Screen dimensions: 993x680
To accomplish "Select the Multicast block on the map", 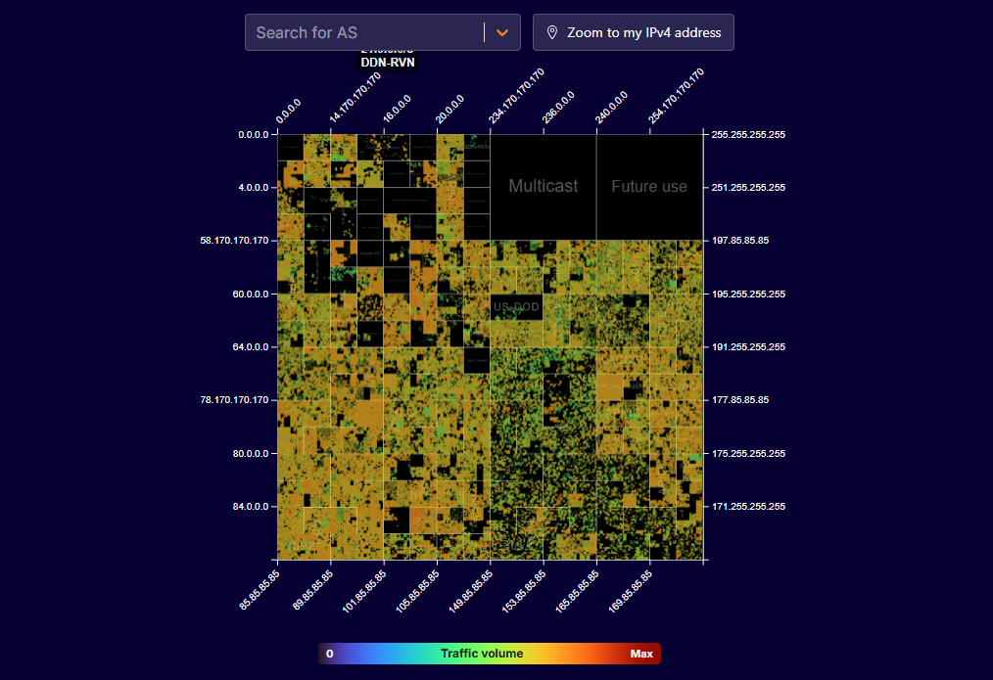I will 543,186.
